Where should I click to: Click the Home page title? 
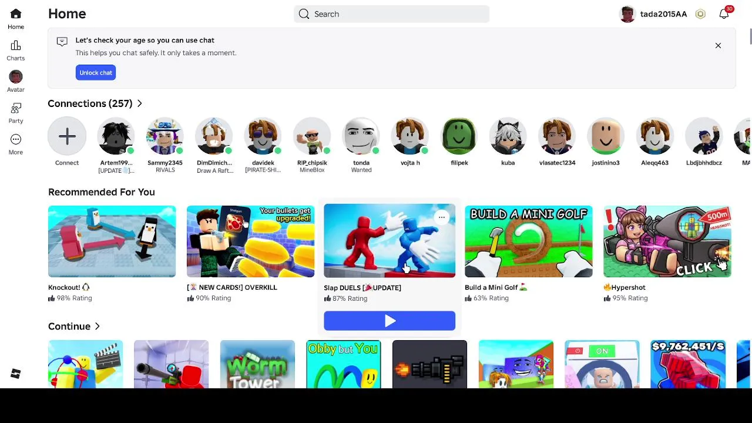pyautogui.click(x=67, y=14)
